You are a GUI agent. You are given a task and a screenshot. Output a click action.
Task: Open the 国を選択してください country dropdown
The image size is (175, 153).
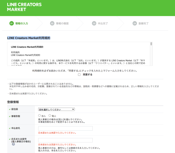point(56,109)
